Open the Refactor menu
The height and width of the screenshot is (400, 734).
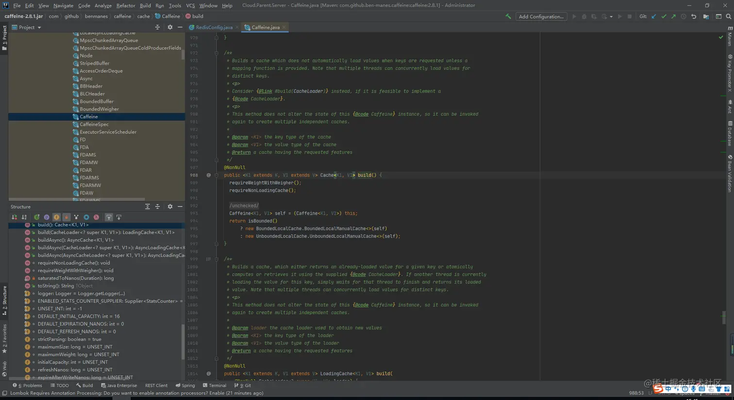[x=125, y=5]
